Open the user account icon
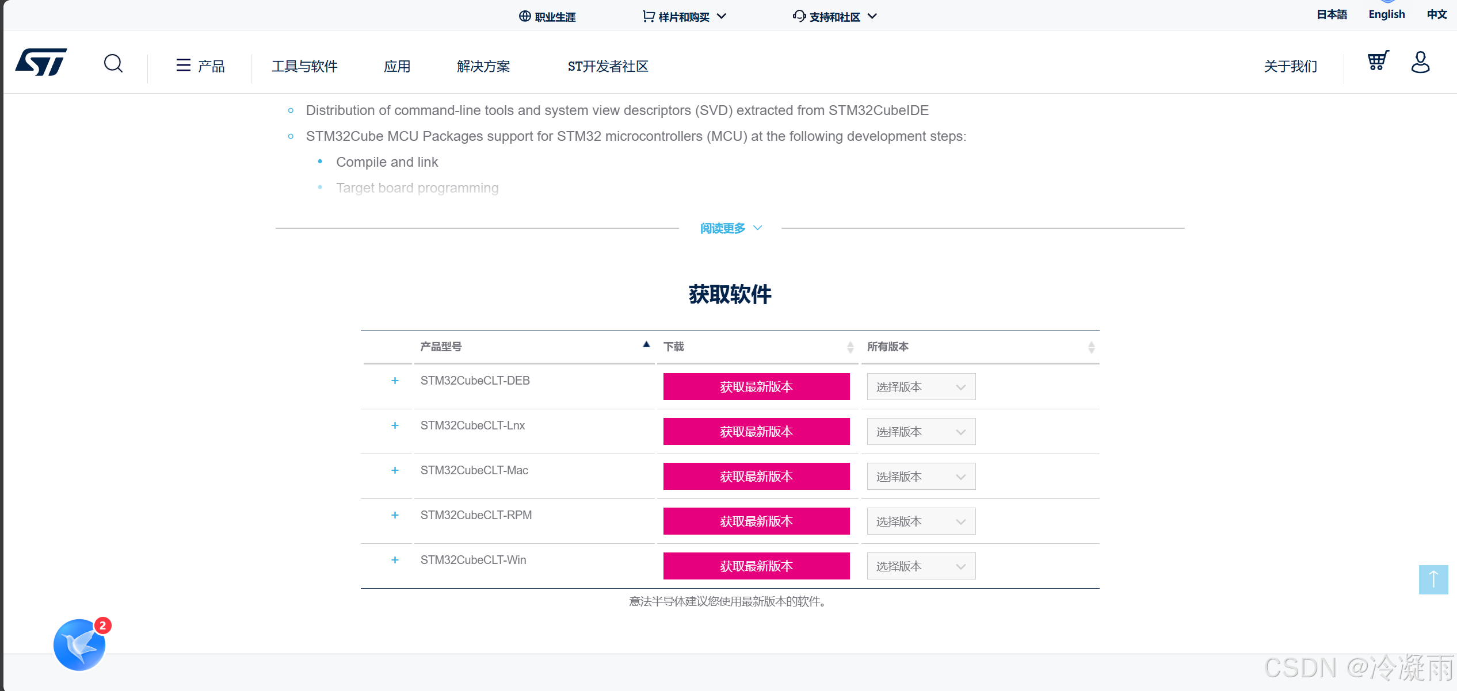Viewport: 1457px width, 691px height. pos(1420,62)
